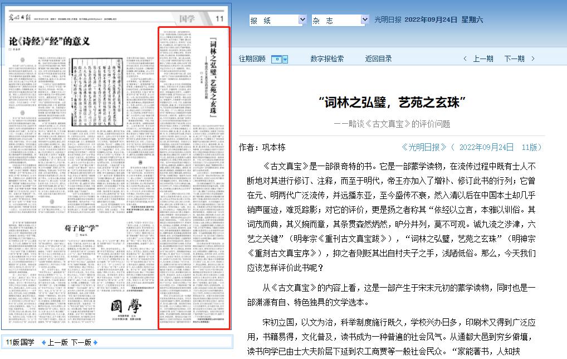567x359 pixels.
Task: Select 返回目录 in the navigation bar
Action: [378, 59]
